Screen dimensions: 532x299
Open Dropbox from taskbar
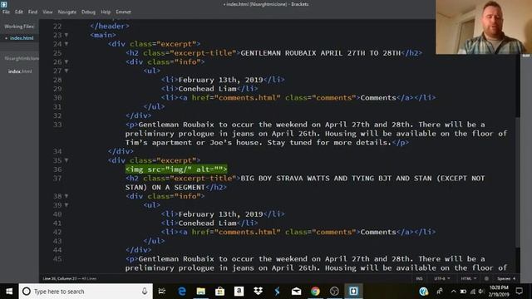(x=259, y=292)
